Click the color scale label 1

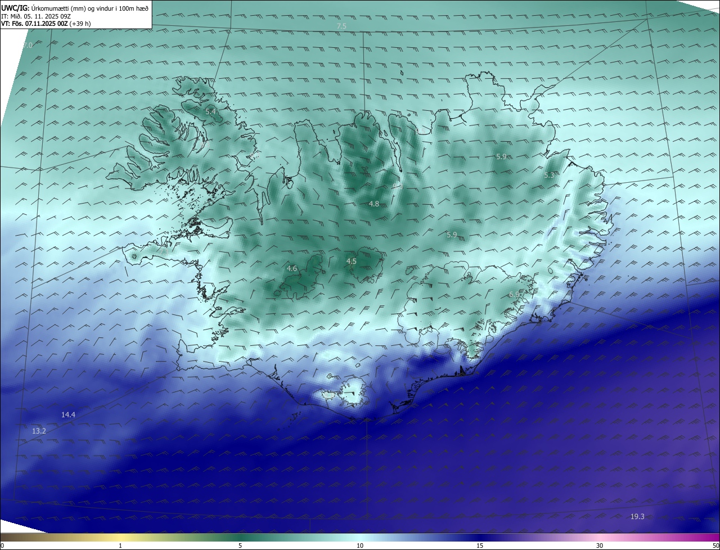click(121, 546)
